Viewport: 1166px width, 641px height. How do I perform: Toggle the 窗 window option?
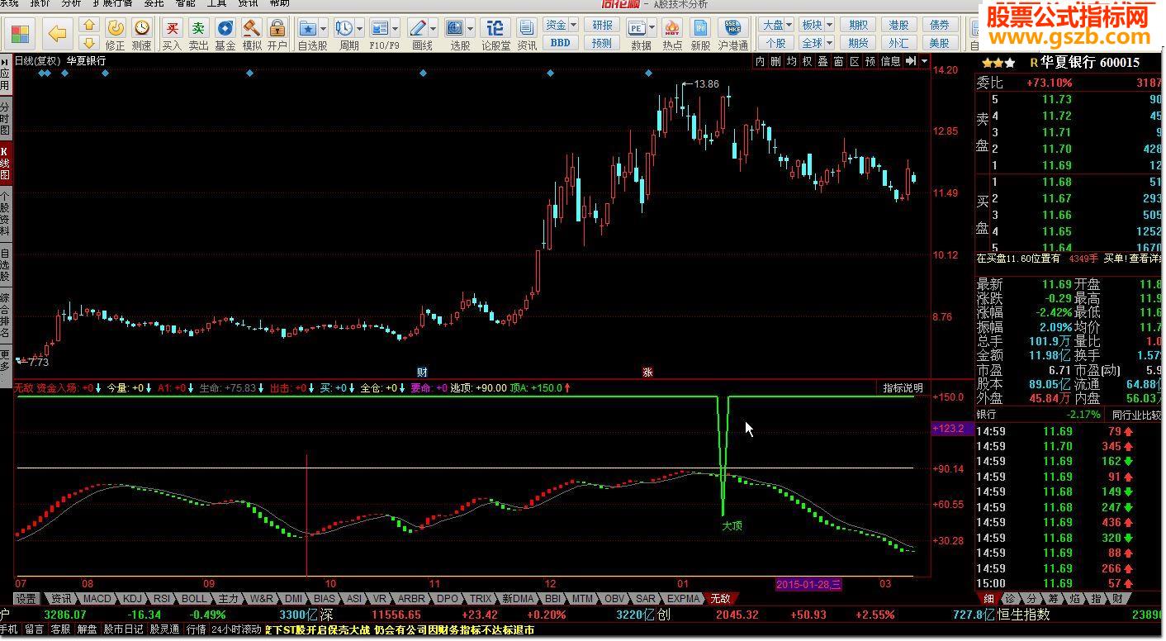tap(839, 61)
